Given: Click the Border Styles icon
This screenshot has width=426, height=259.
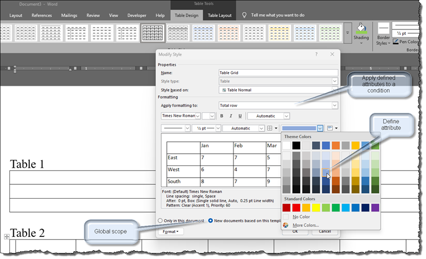Looking at the screenshot, I should 383,28.
